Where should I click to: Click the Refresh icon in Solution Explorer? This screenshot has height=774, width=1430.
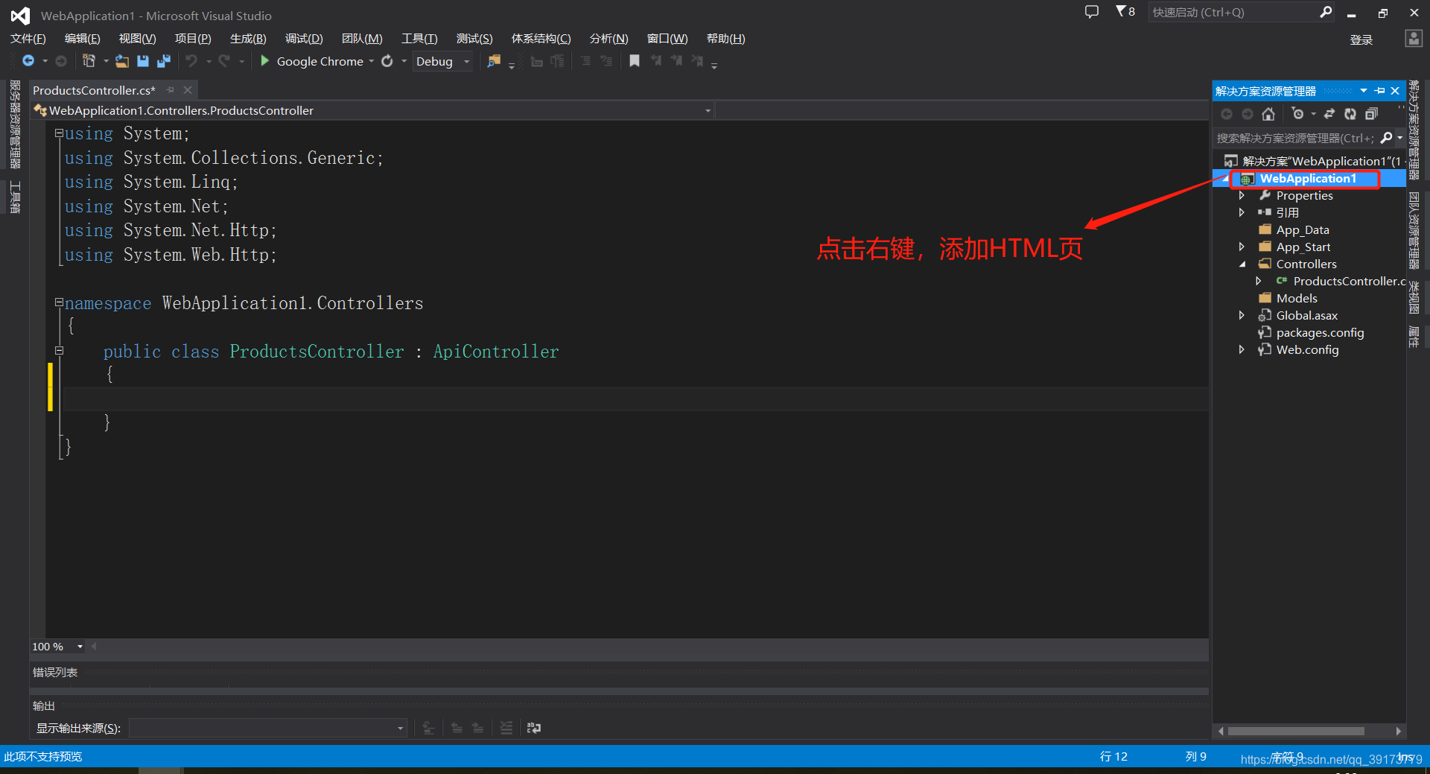click(1350, 114)
